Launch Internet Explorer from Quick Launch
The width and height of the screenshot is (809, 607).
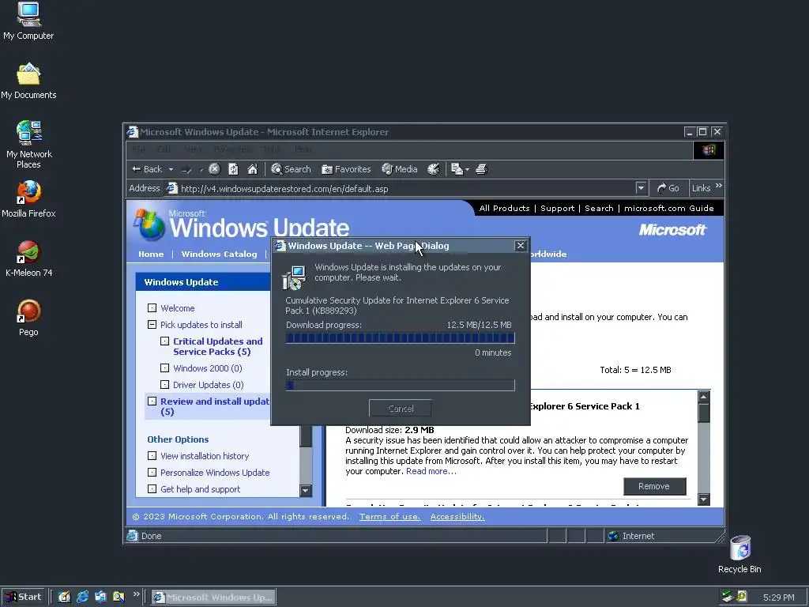tap(82, 597)
